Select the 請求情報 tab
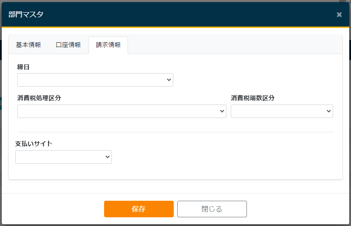Viewport: 351px width, 226px height. 108,45
